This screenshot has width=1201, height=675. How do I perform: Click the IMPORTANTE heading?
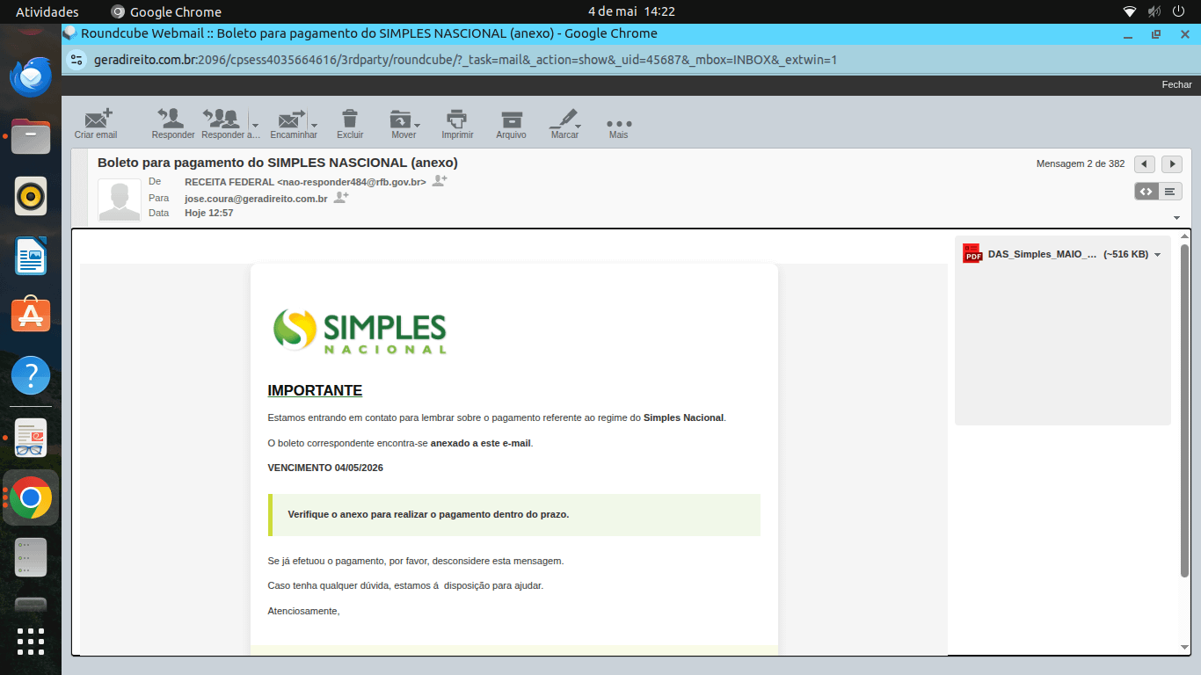coord(315,391)
